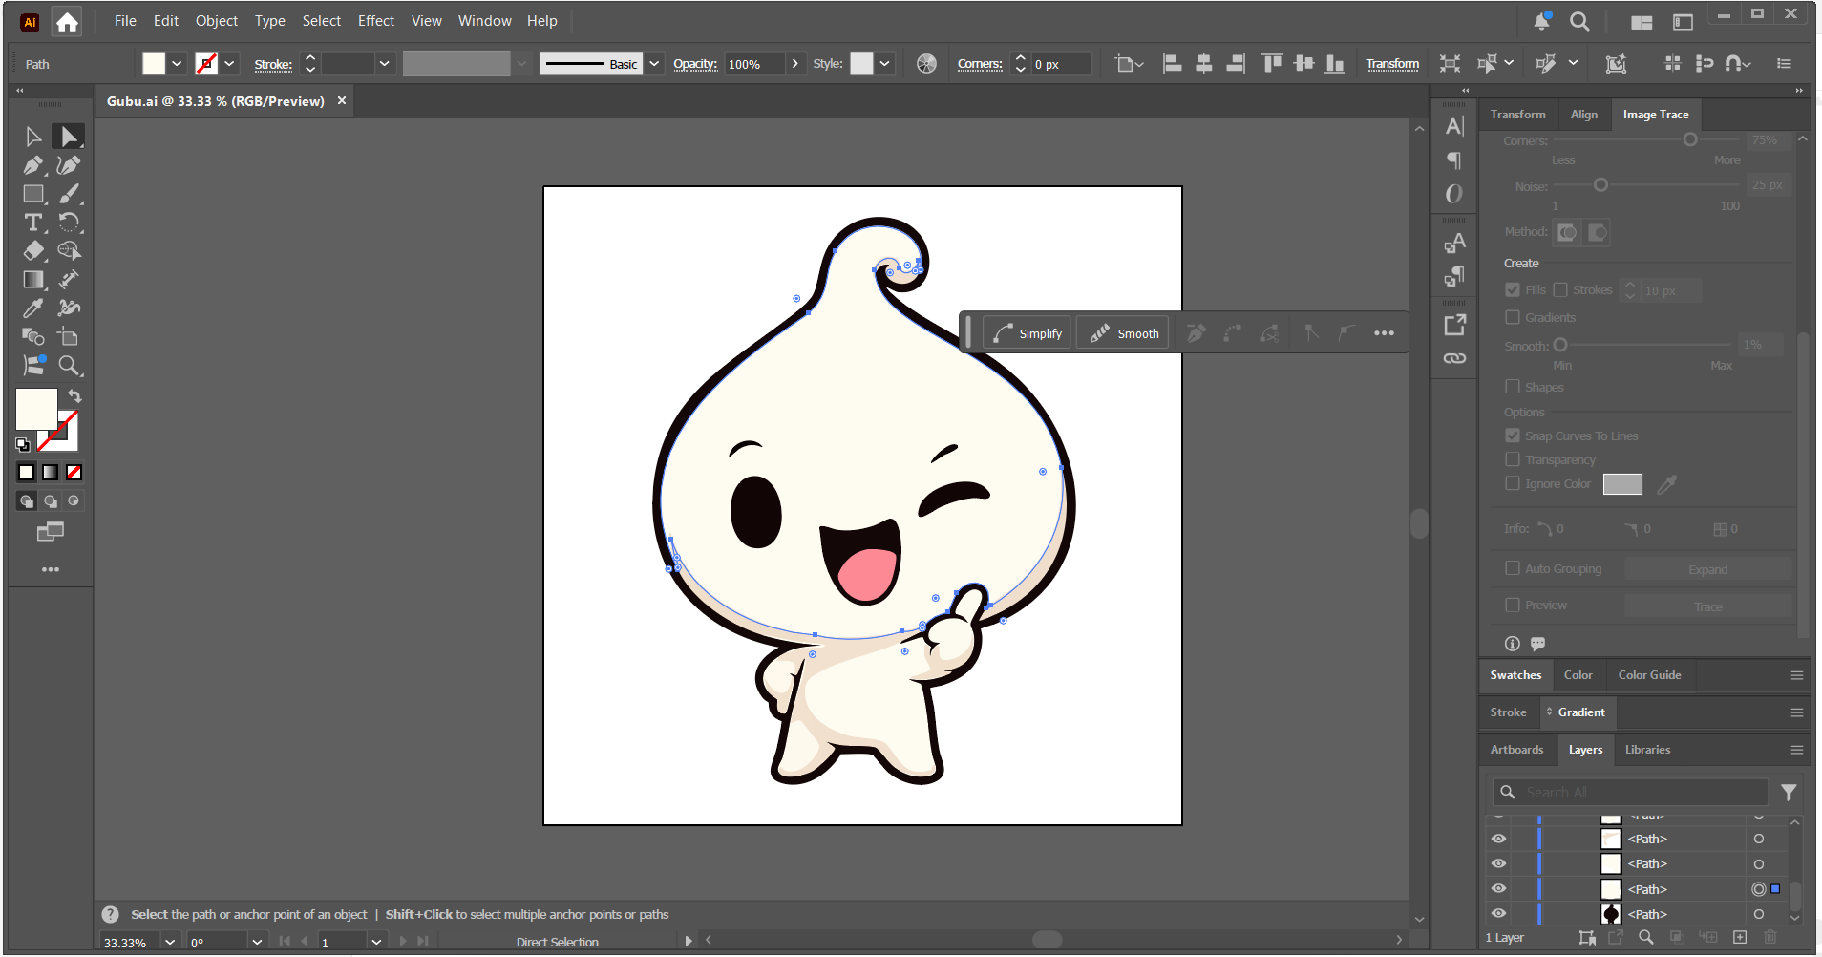Click vertical align top icon
The width and height of the screenshot is (1822, 957).
click(x=1272, y=64)
